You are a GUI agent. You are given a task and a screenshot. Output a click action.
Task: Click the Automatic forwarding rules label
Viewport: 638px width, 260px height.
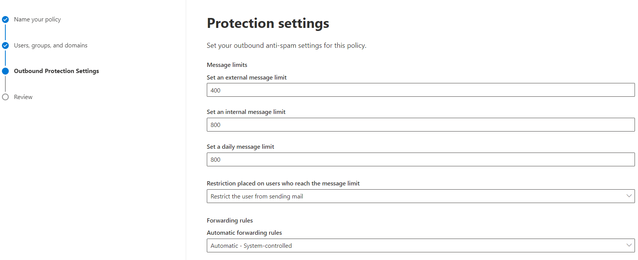point(244,233)
